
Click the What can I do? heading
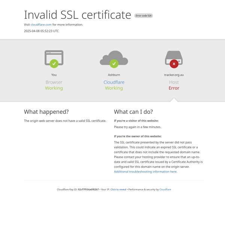pyautogui.click(x=133, y=112)
